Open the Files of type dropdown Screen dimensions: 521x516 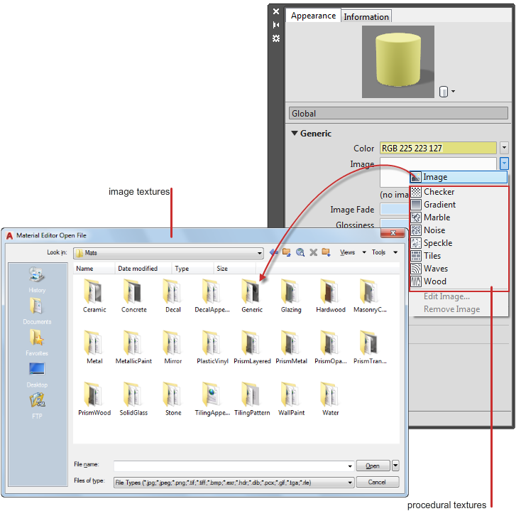pyautogui.click(x=350, y=483)
